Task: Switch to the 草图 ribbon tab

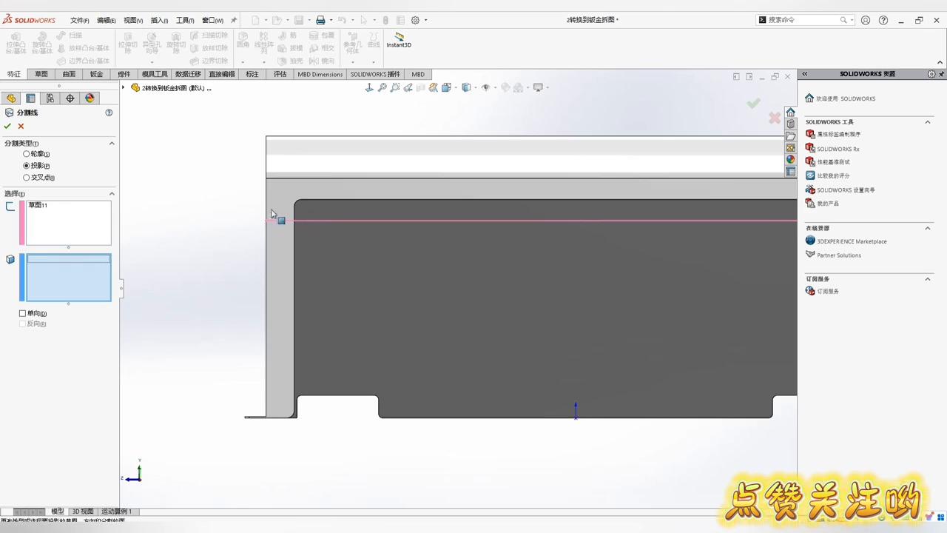Action: click(41, 74)
